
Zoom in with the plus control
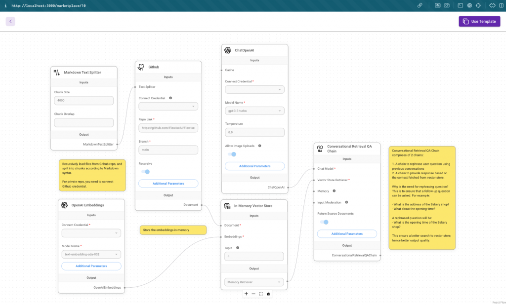[x=246, y=294]
